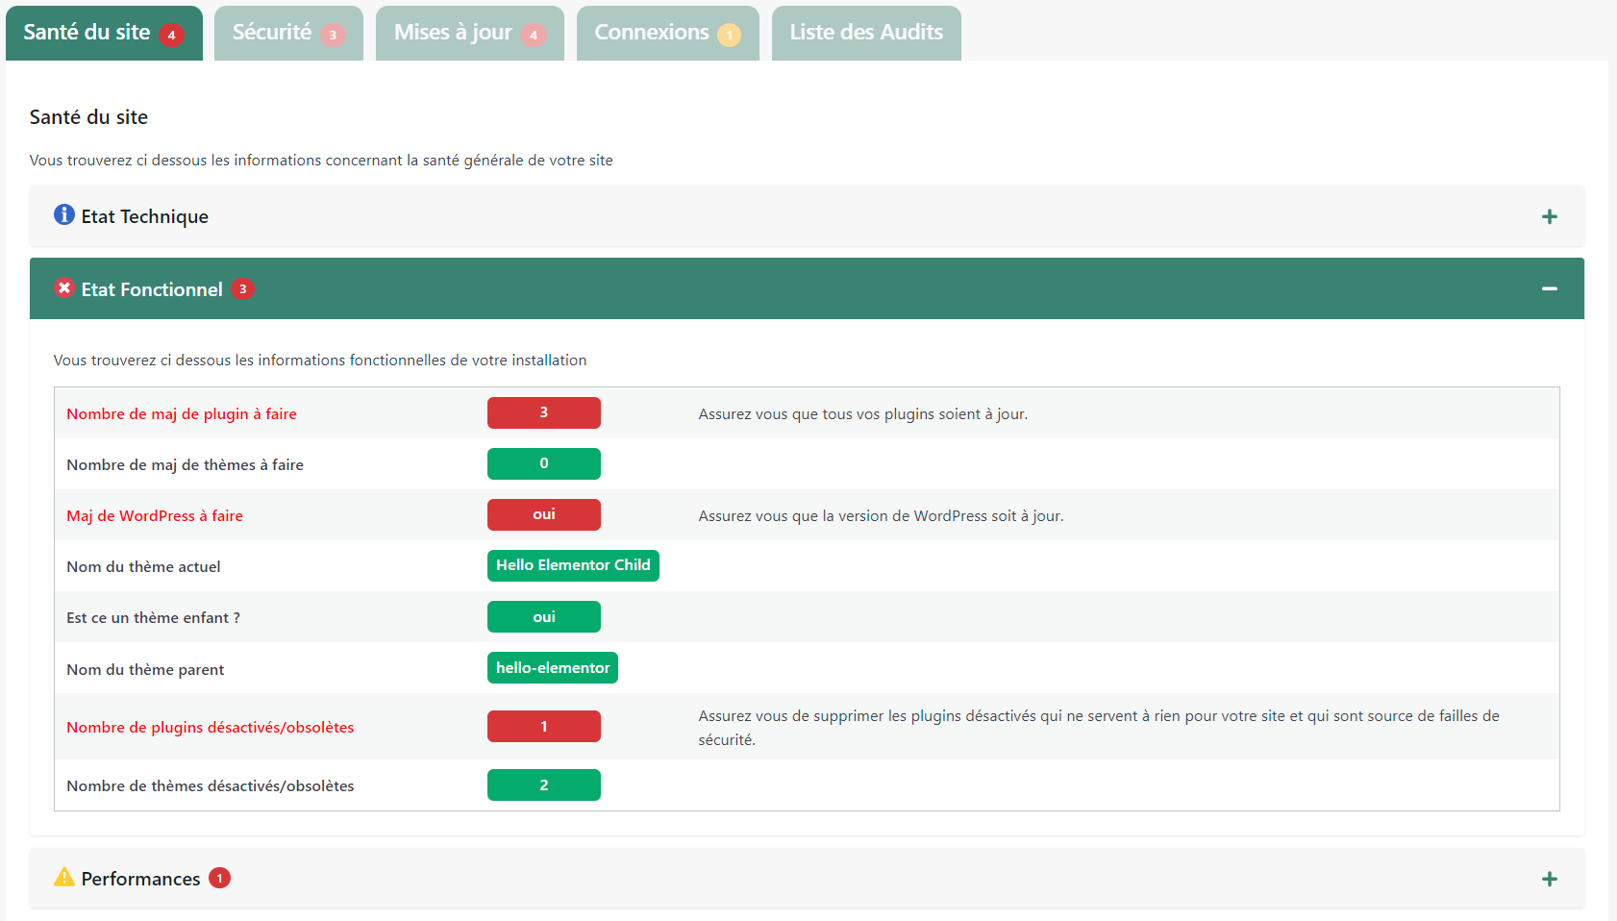
Task: Click 'Nom du thème actuel' label
Action: (x=143, y=566)
